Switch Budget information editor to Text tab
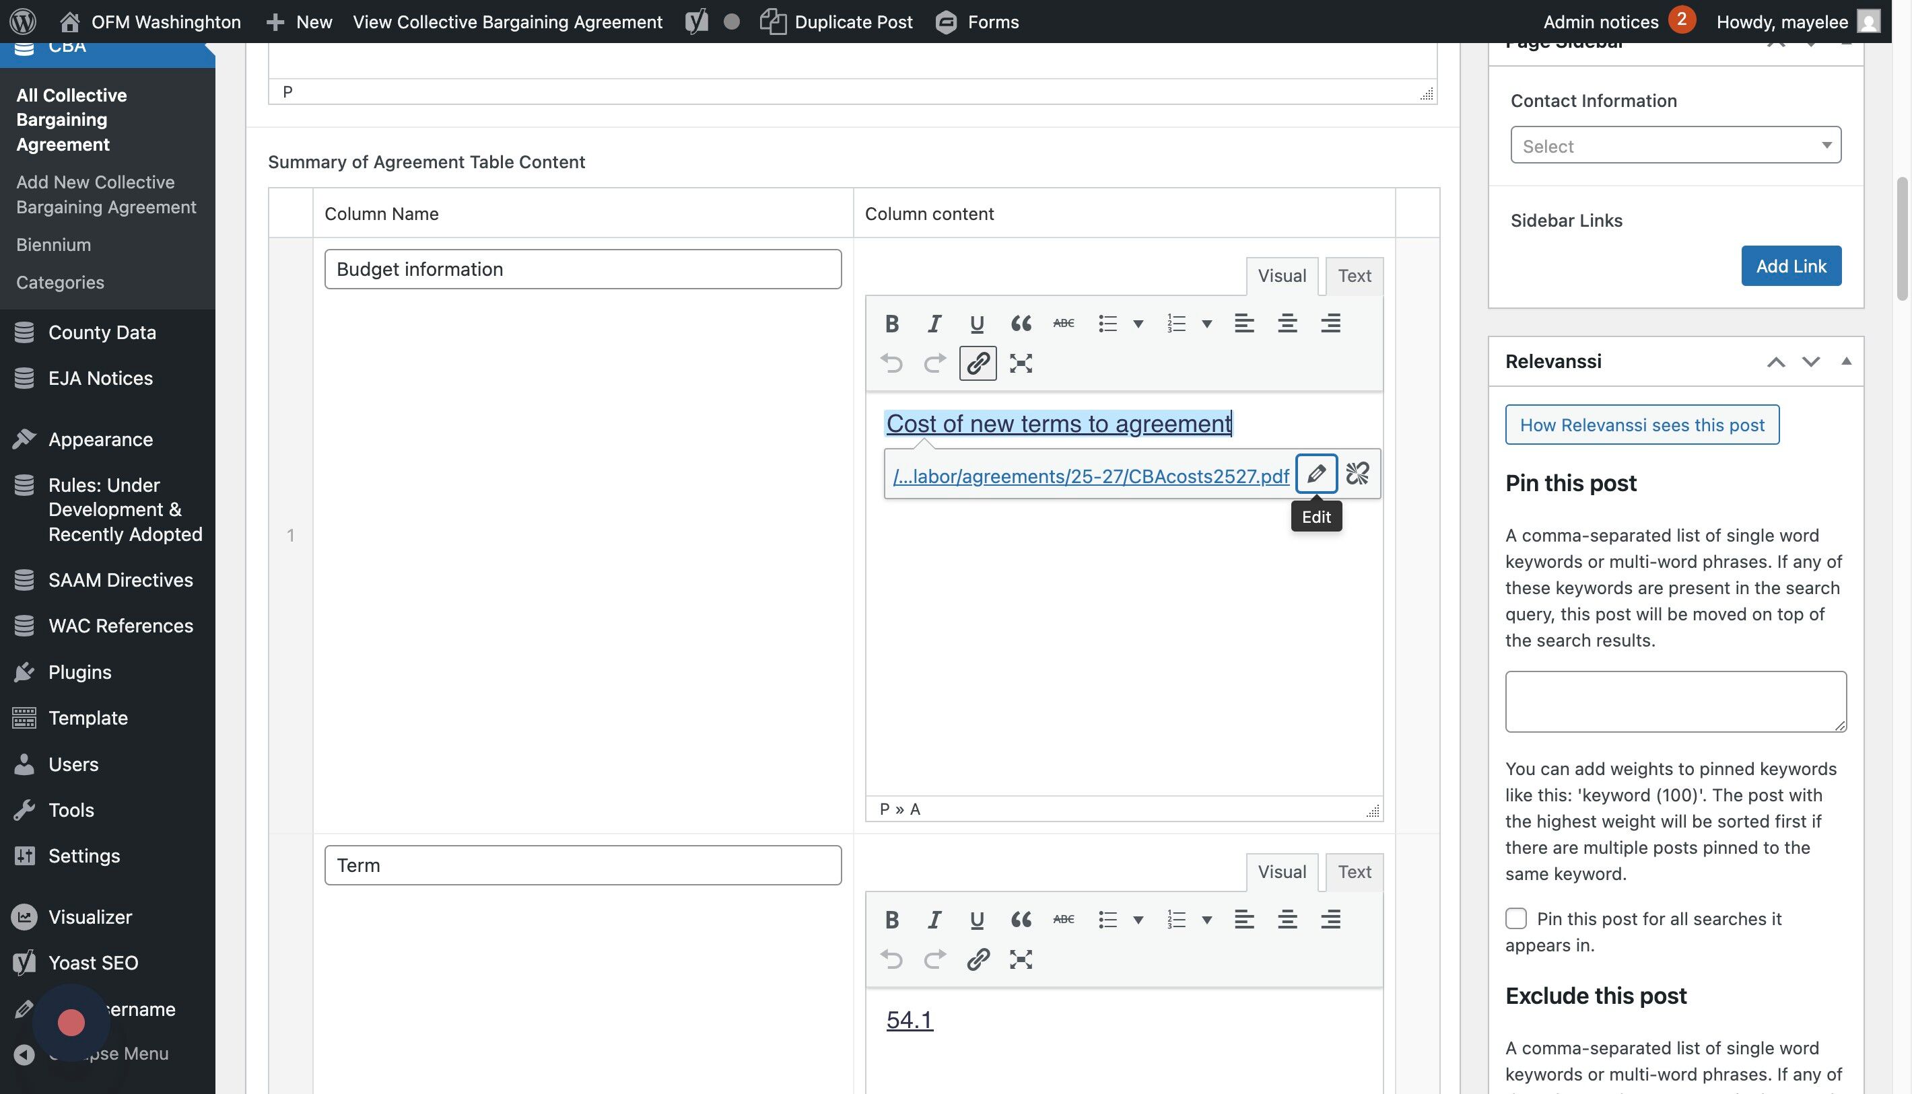The width and height of the screenshot is (1912, 1094). pos(1354,276)
